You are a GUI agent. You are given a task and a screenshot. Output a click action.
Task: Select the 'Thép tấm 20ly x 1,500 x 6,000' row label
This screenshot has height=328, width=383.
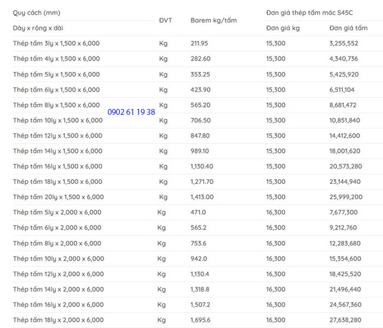click(x=58, y=197)
